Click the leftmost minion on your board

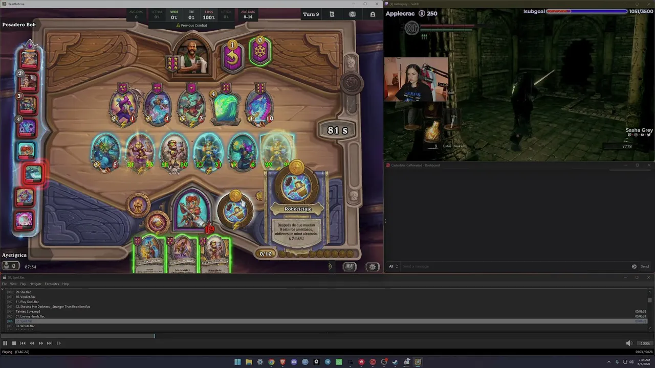tap(105, 152)
